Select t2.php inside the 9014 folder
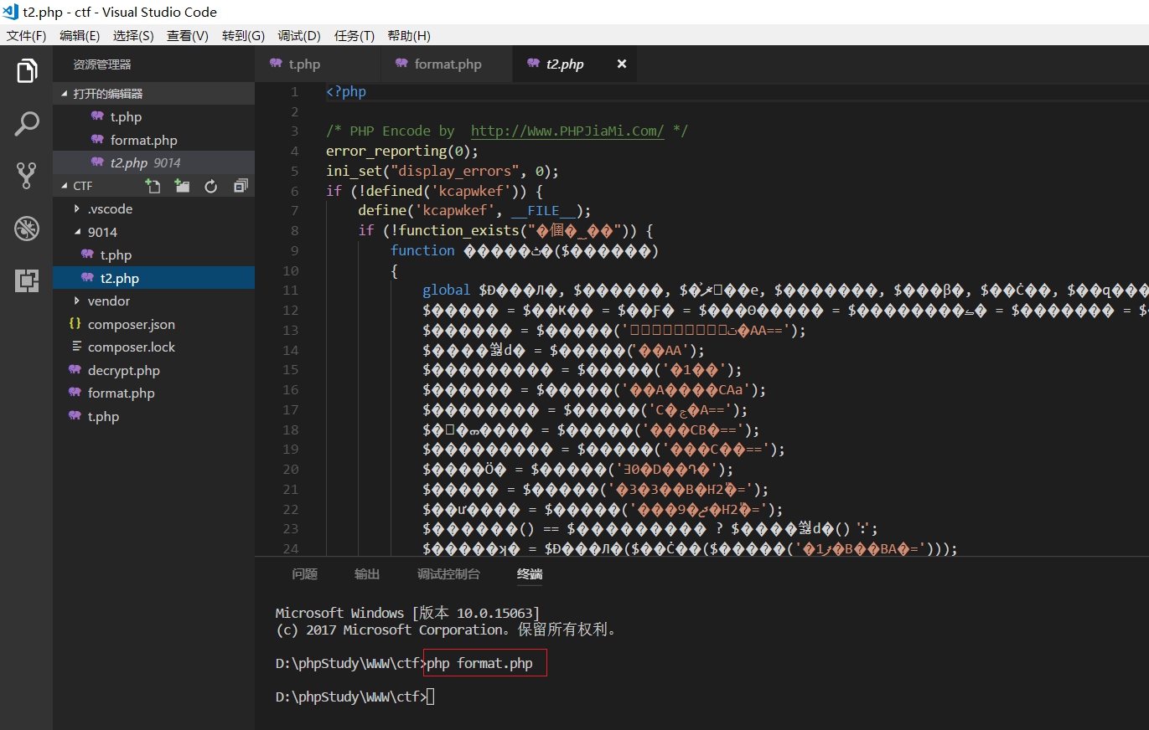The width and height of the screenshot is (1149, 730). tap(153, 278)
